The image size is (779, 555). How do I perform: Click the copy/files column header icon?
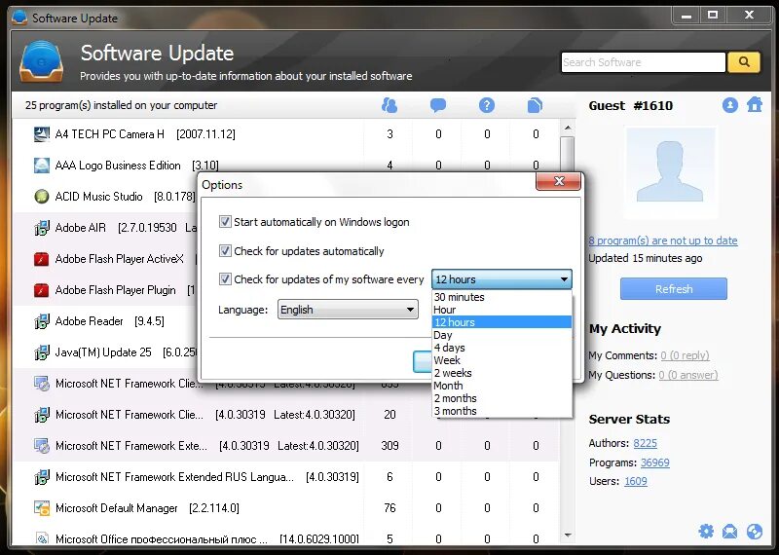pyautogui.click(x=535, y=105)
